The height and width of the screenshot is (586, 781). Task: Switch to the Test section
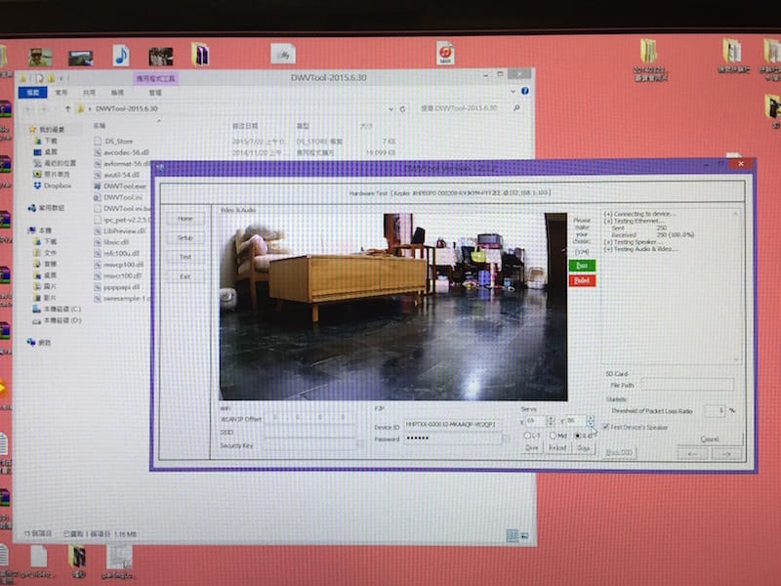point(185,257)
